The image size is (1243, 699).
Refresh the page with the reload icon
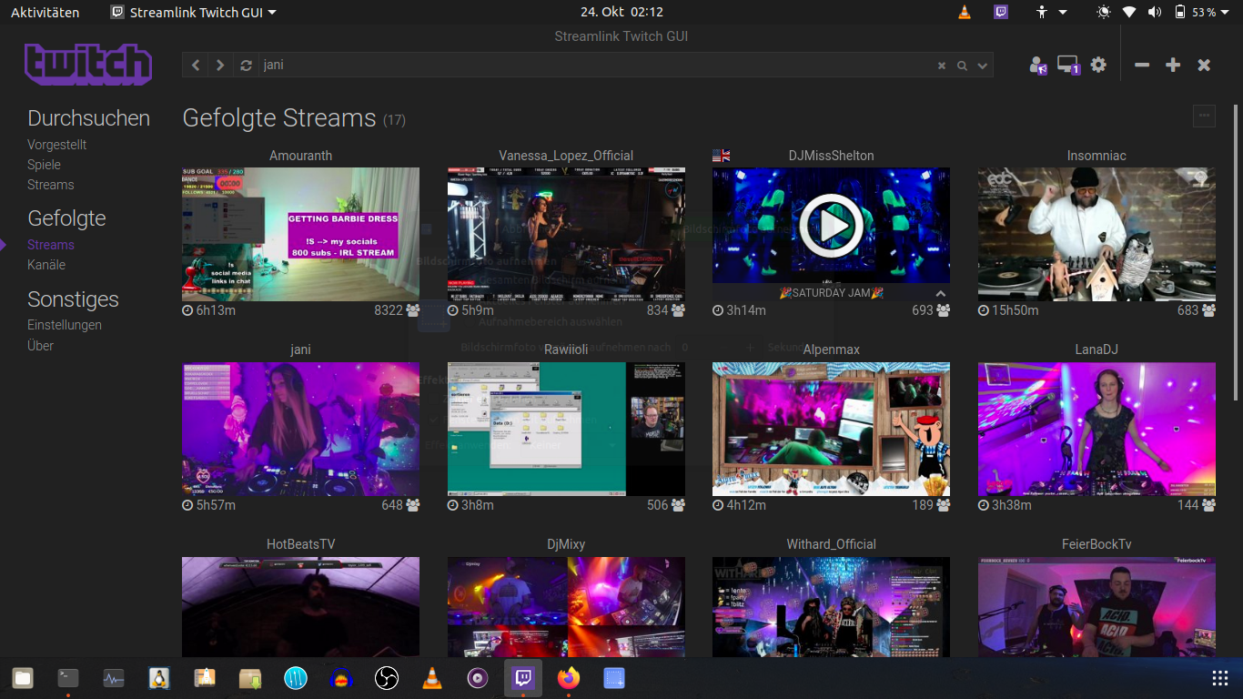coord(246,66)
